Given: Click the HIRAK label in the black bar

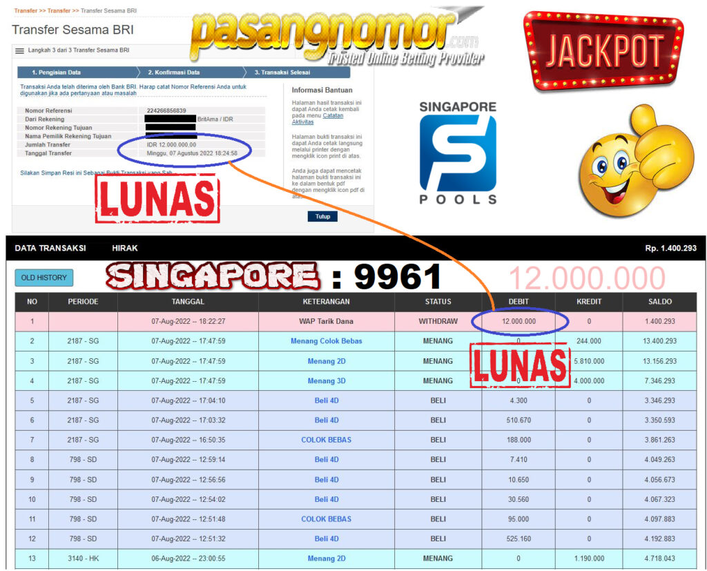Looking at the screenshot, I should pyautogui.click(x=125, y=248).
